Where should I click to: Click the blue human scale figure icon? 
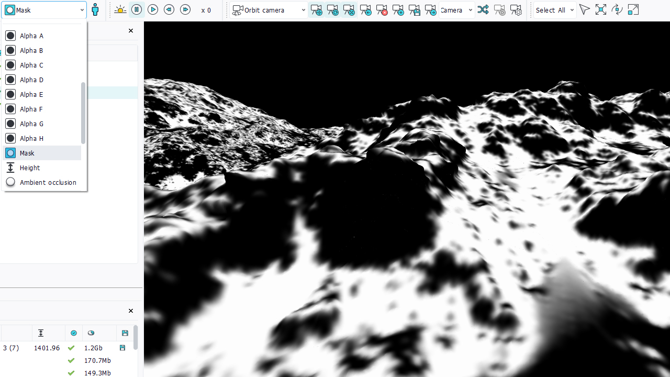click(95, 10)
